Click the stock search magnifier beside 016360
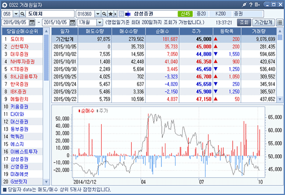The width and height of the screenshot is (285, 195). (x=104, y=14)
